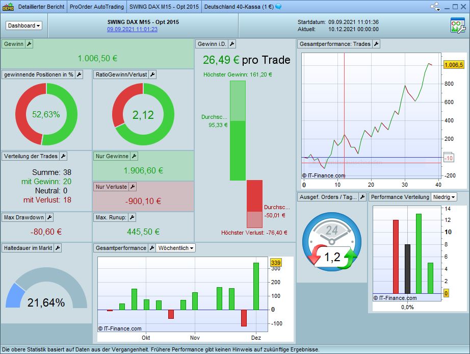This screenshot has height=354, width=470.
Task: Click the share icon in title bar
Action: pyautogui.click(x=435, y=7)
